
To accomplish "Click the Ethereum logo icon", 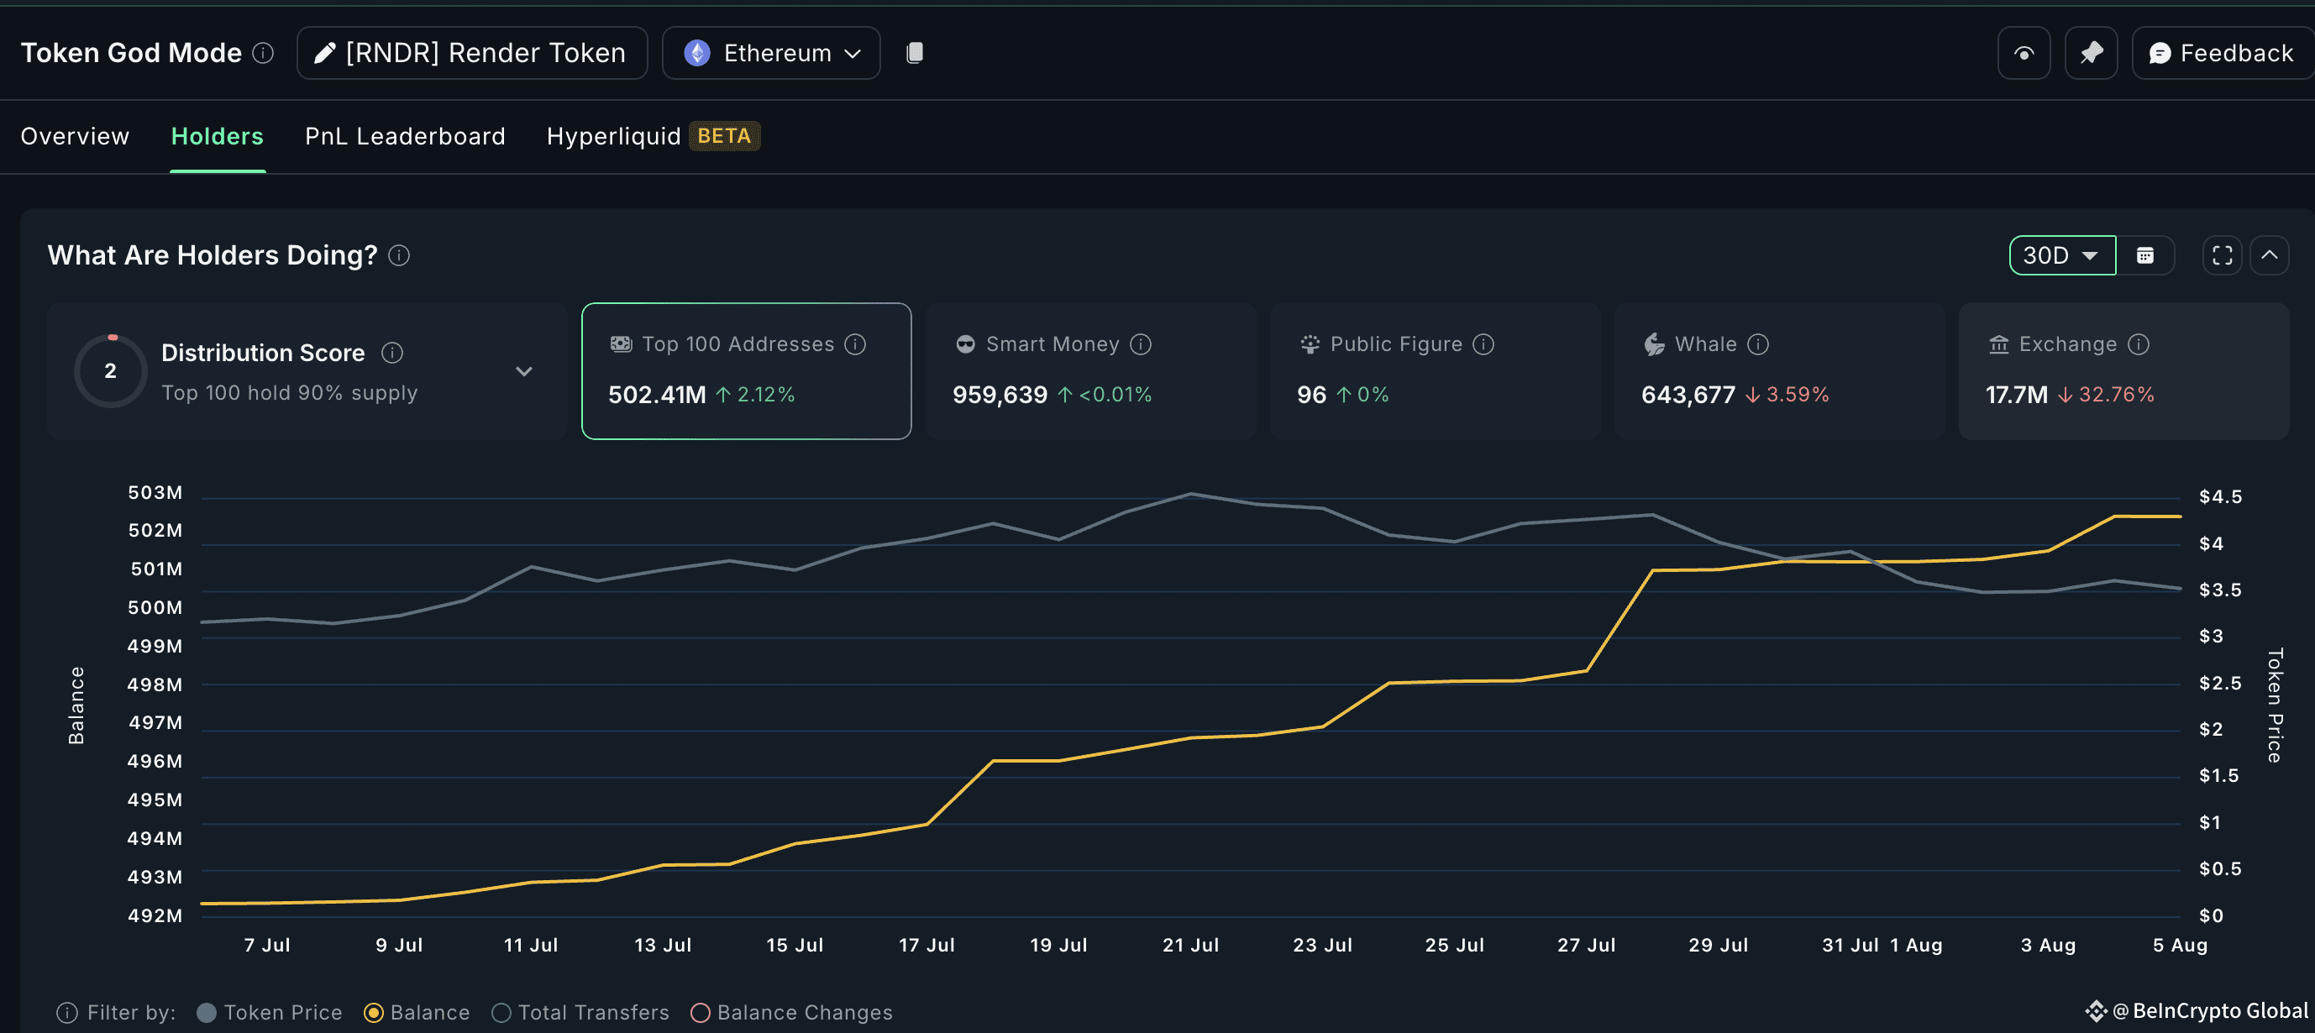I will pyautogui.click(x=696, y=53).
